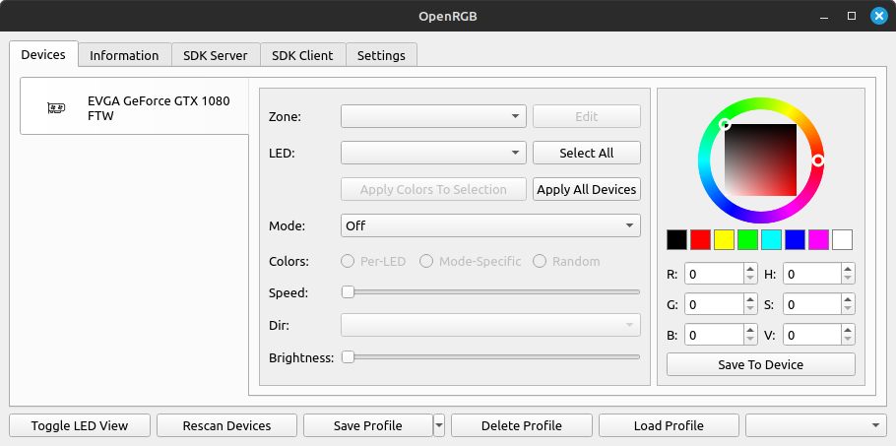Pick the magenta color swatch

pos(818,240)
